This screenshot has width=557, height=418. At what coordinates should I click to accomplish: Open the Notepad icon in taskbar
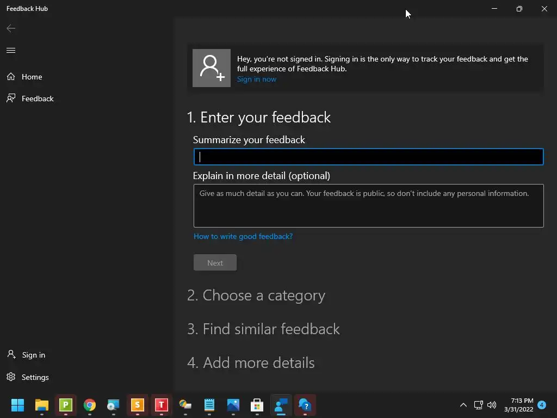(209, 405)
